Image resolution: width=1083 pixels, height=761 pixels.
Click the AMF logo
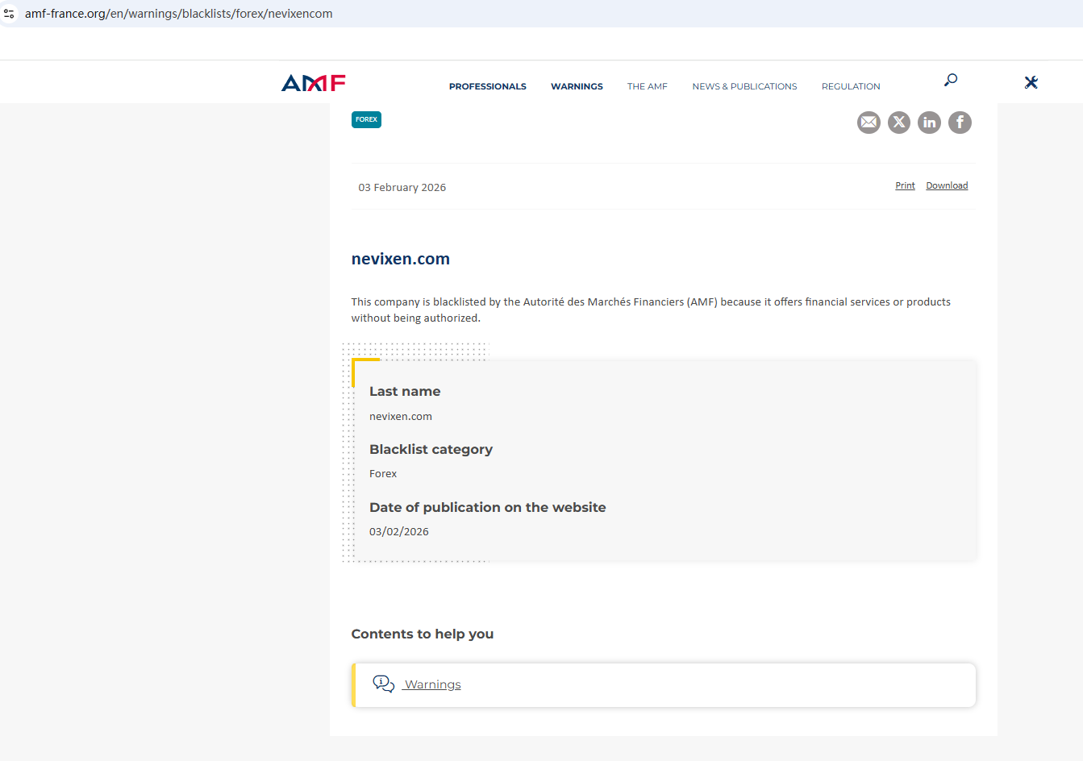[x=314, y=83]
